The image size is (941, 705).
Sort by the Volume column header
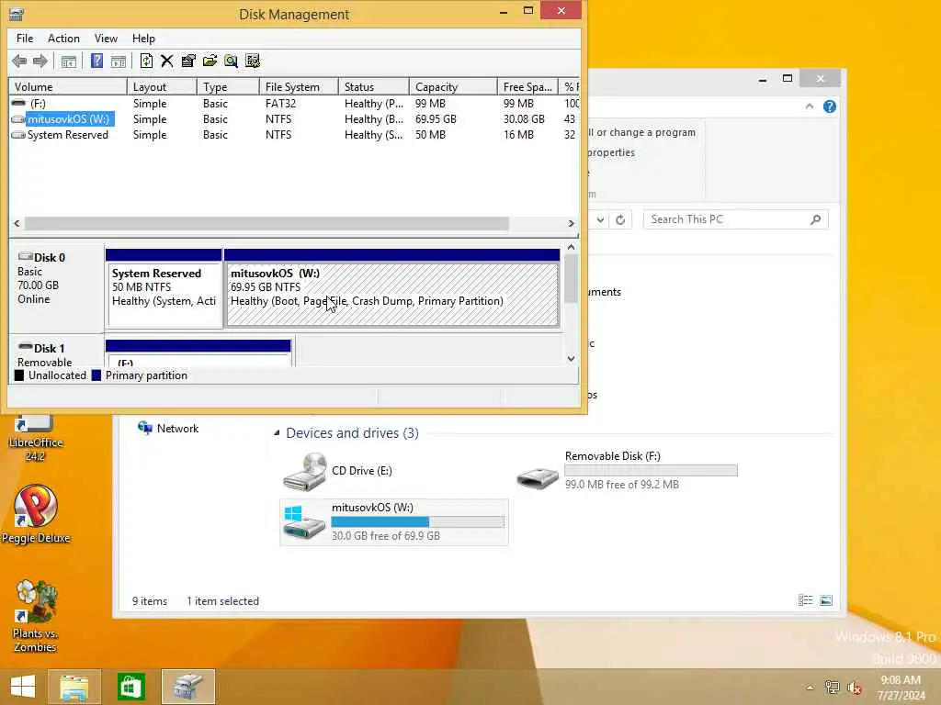click(68, 87)
